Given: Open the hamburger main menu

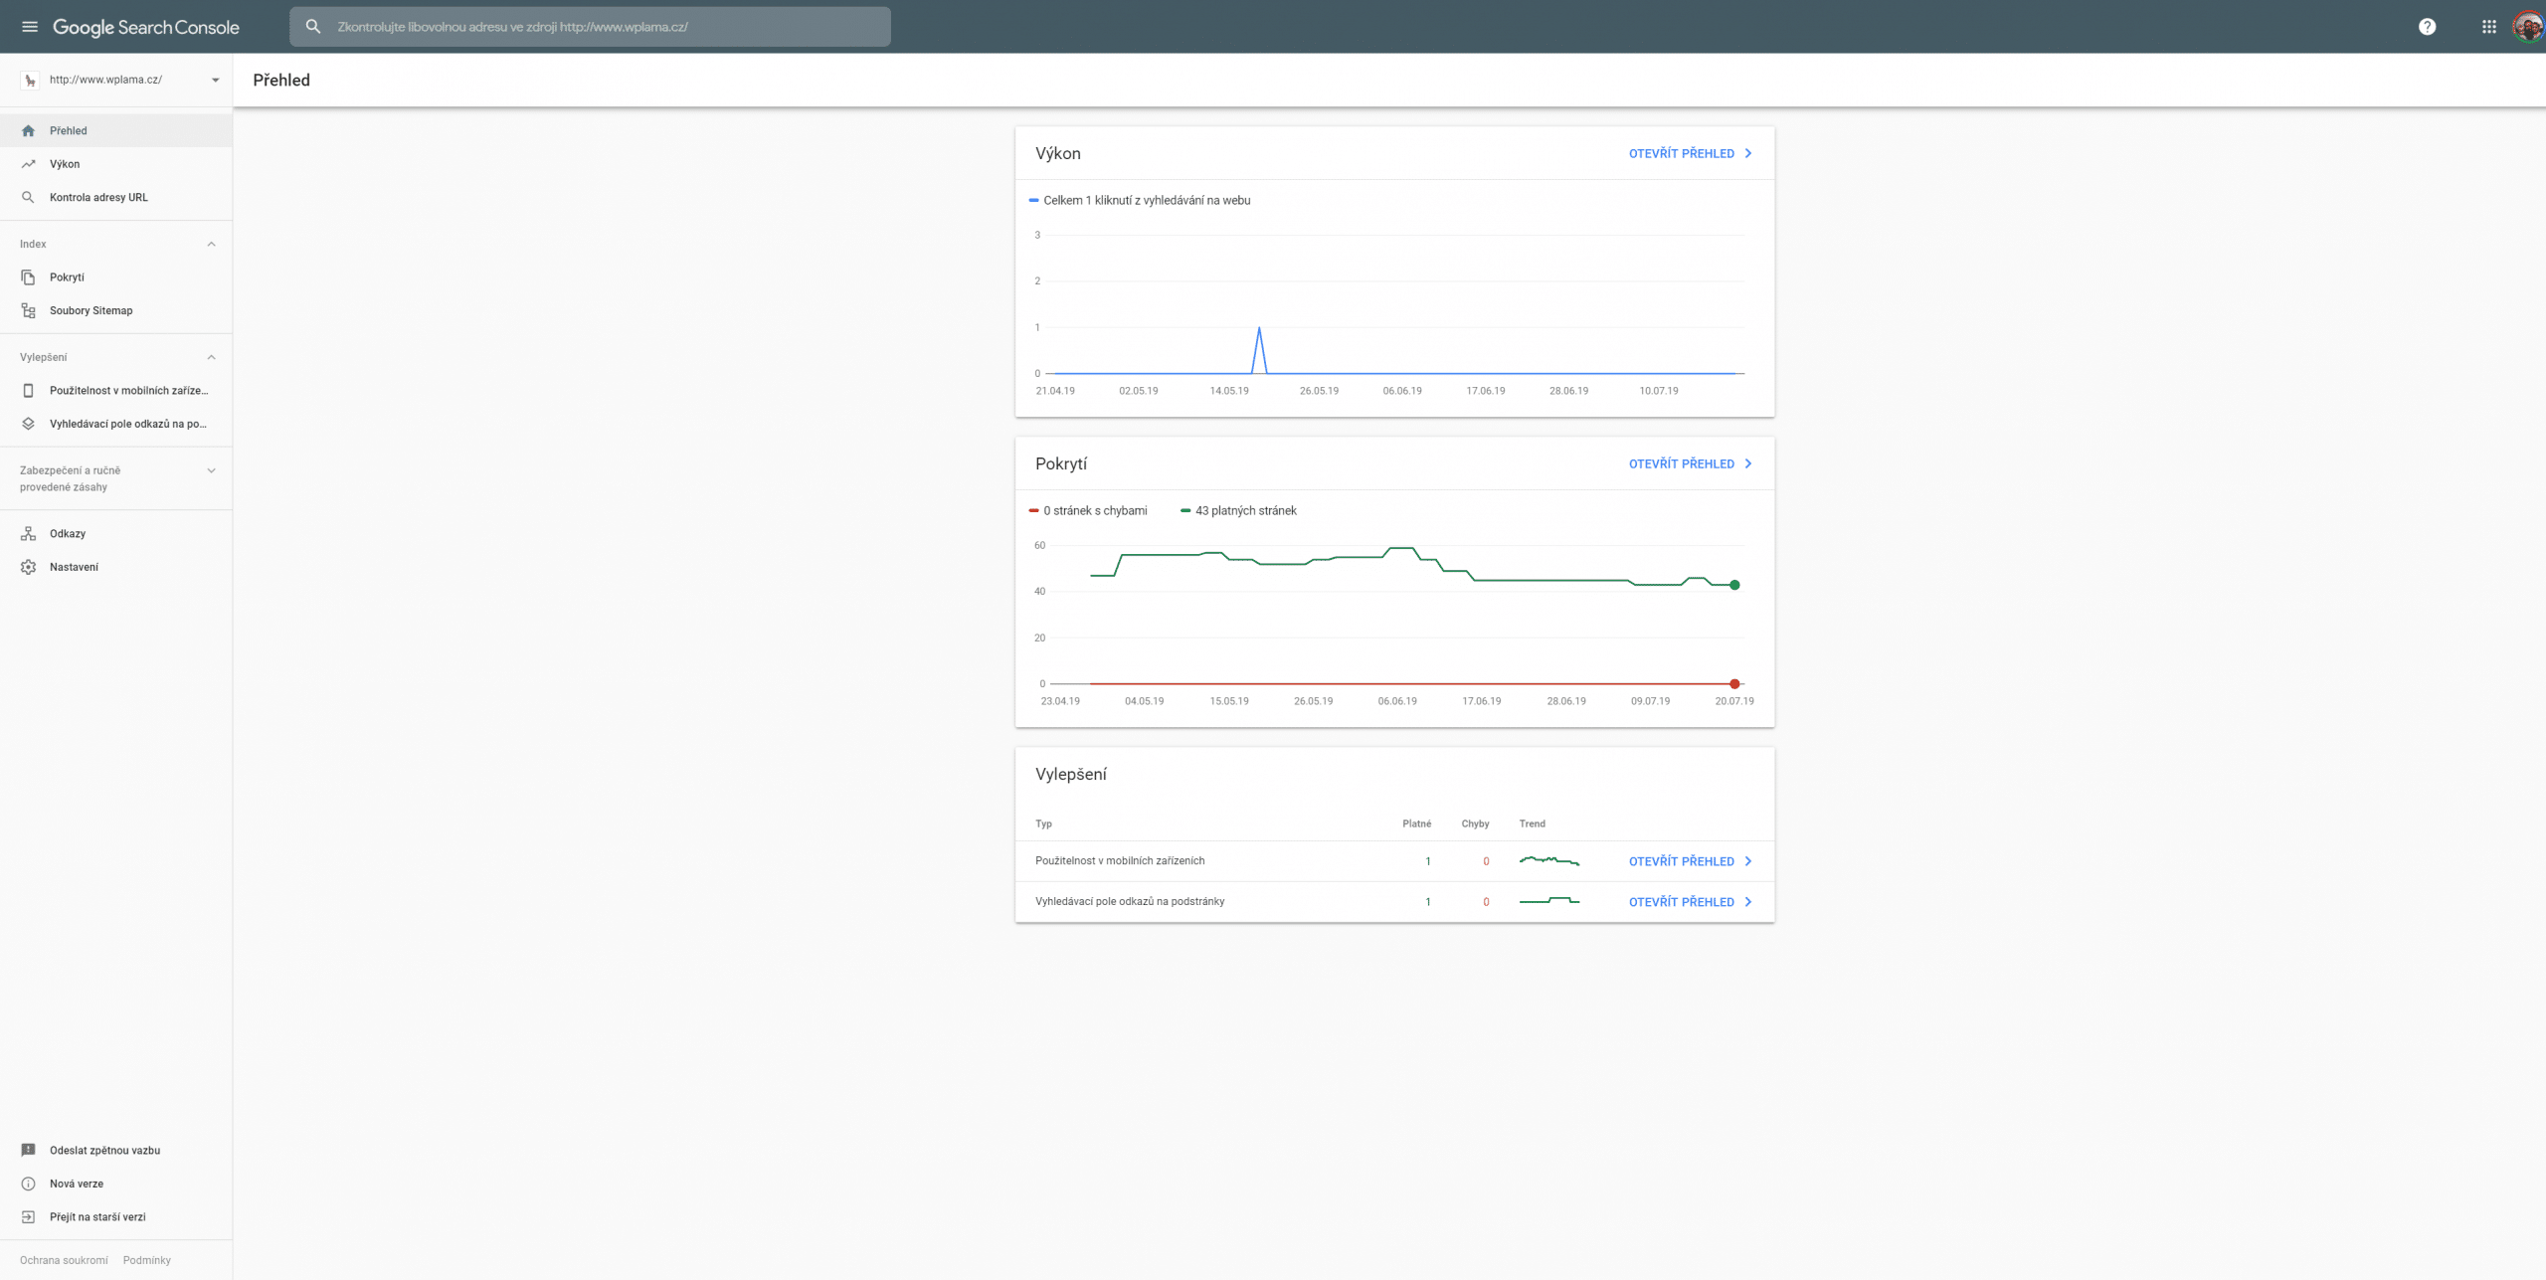Looking at the screenshot, I should 30,27.
